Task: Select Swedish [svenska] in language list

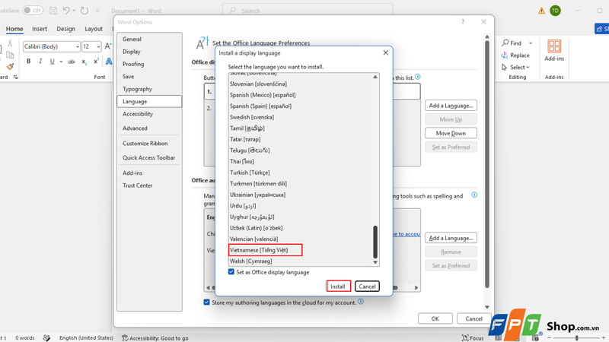Action: click(x=300, y=117)
